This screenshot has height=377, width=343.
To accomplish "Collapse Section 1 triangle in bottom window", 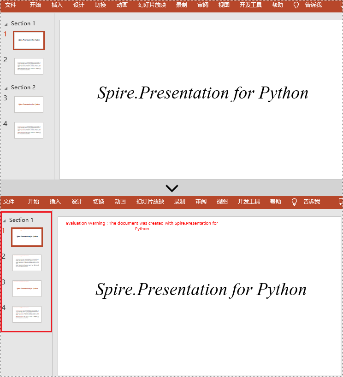I will coord(4,220).
